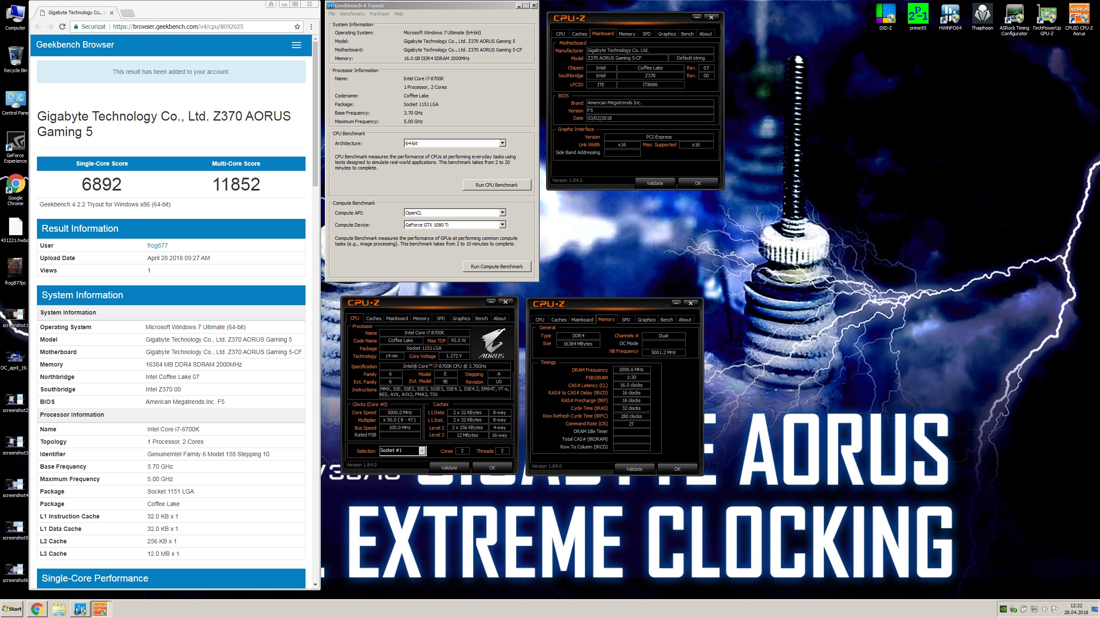Viewport: 1100px width, 618px height.
Task: Launch the SSD-Z desktop icon
Action: pyautogui.click(x=886, y=17)
